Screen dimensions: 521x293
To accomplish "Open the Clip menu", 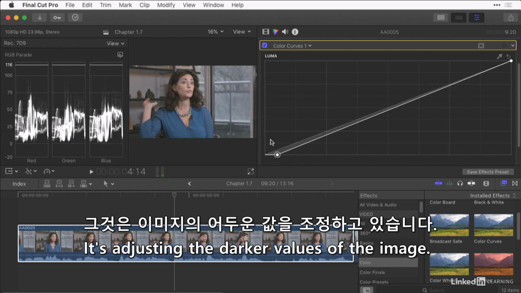I will click(x=144, y=5).
